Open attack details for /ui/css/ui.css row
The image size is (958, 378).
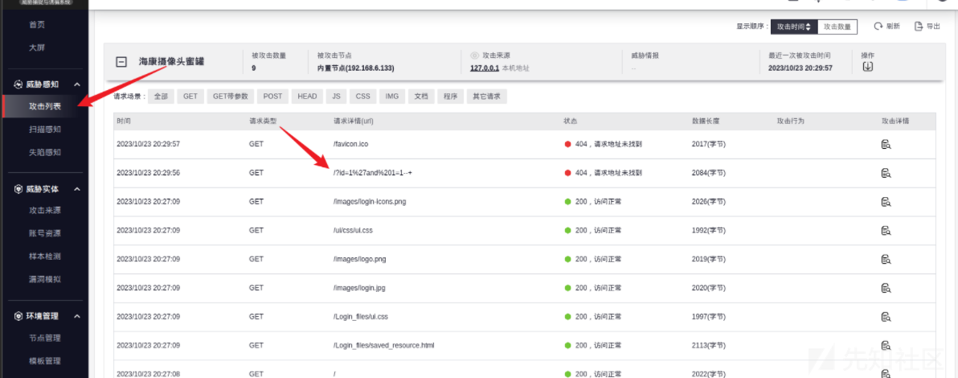[x=886, y=231]
